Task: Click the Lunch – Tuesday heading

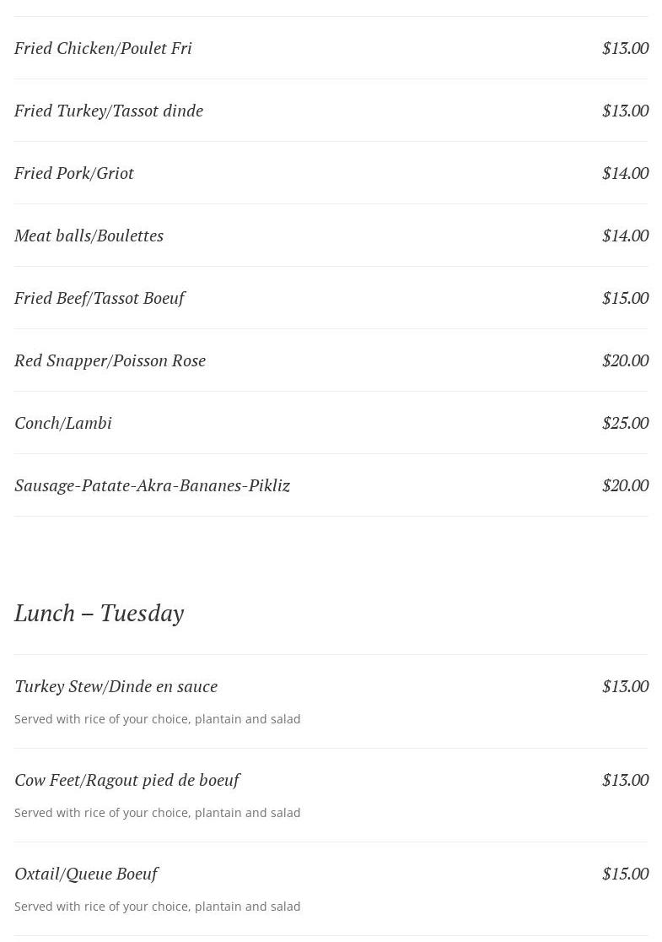Action: (x=99, y=613)
